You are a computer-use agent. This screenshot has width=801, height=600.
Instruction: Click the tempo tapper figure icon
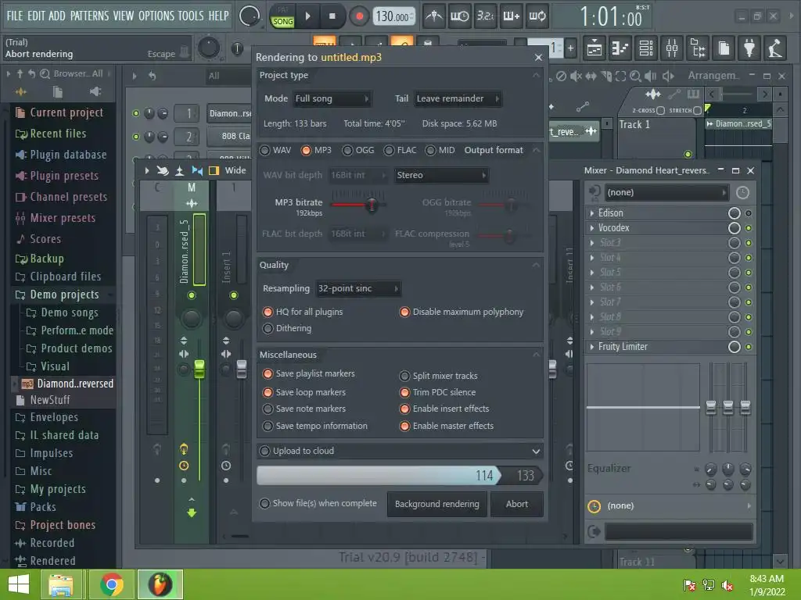click(x=775, y=48)
